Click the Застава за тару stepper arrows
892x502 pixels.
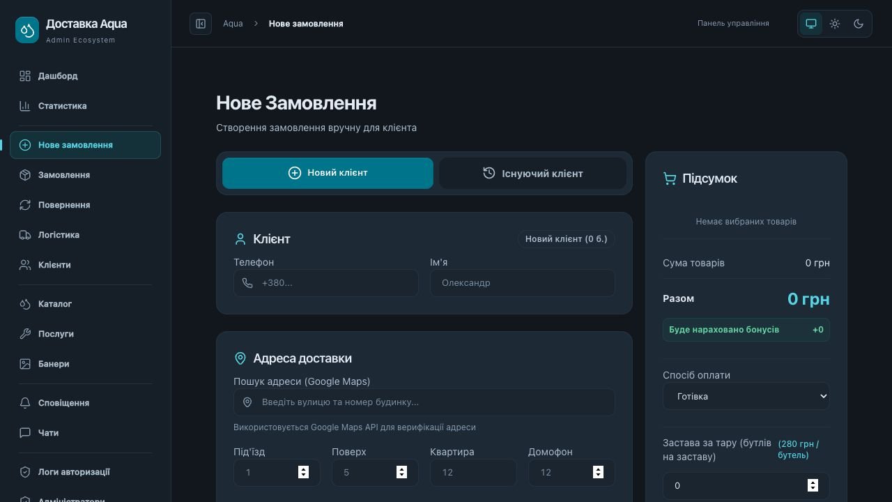tap(813, 485)
